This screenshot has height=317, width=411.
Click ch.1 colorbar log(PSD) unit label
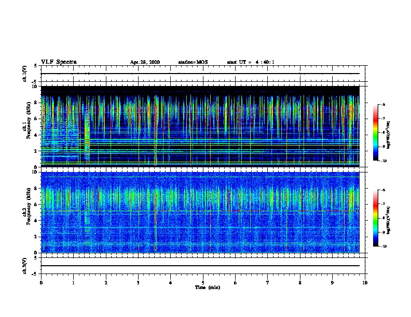[389, 135]
